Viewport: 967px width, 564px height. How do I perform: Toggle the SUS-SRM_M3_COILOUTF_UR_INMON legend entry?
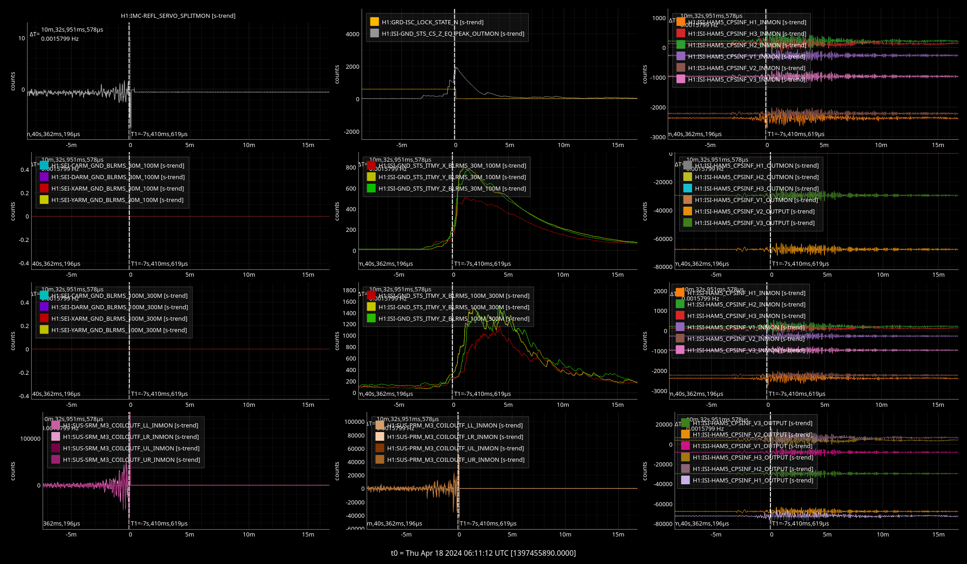point(125,460)
